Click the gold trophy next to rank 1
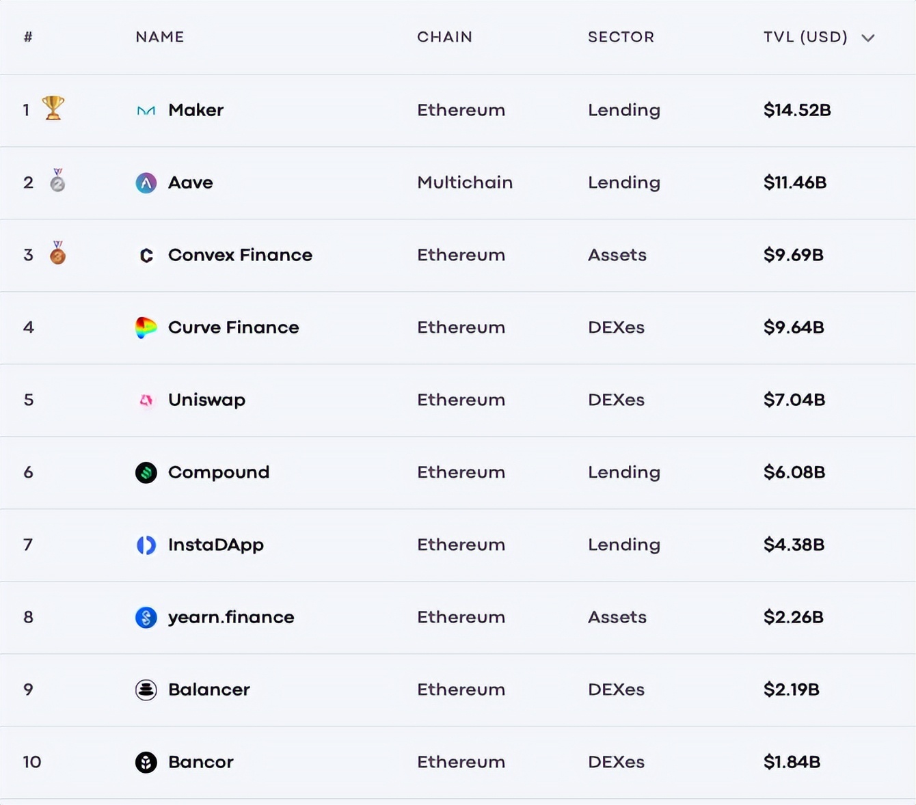The height and width of the screenshot is (805, 916). coord(53,108)
